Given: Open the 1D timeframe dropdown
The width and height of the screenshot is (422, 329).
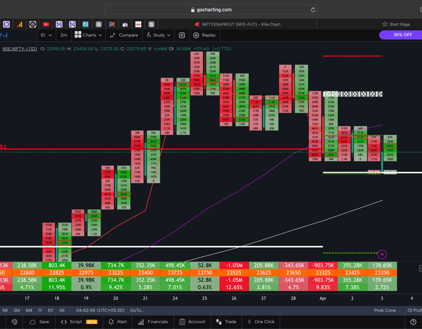Looking at the screenshot, I should (46, 35).
